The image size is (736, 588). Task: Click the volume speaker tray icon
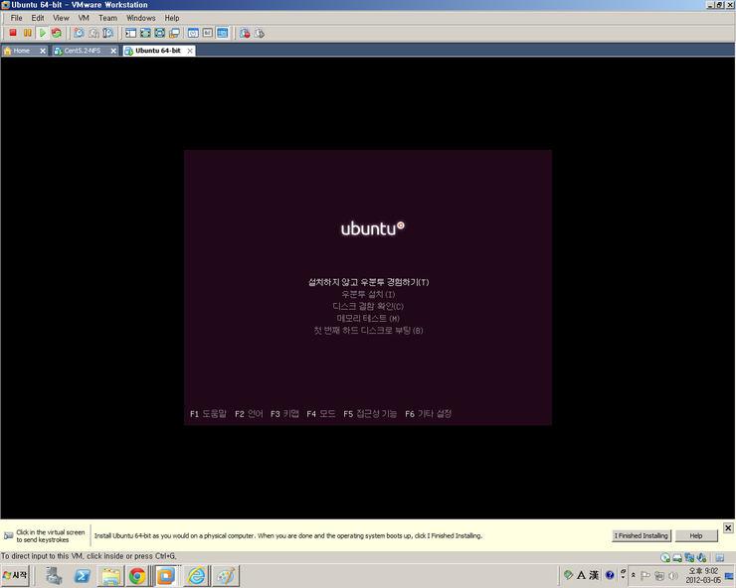click(673, 576)
